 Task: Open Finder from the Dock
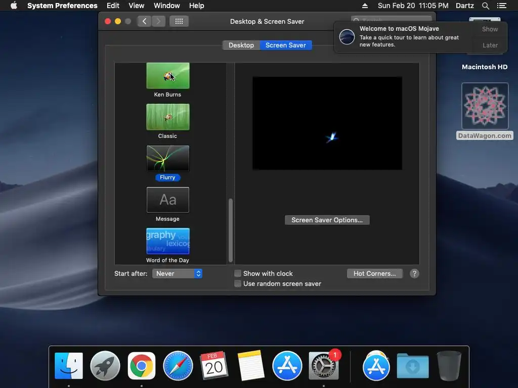69,366
